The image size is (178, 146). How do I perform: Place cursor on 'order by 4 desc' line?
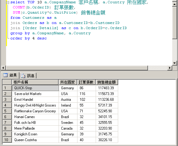[29, 38]
